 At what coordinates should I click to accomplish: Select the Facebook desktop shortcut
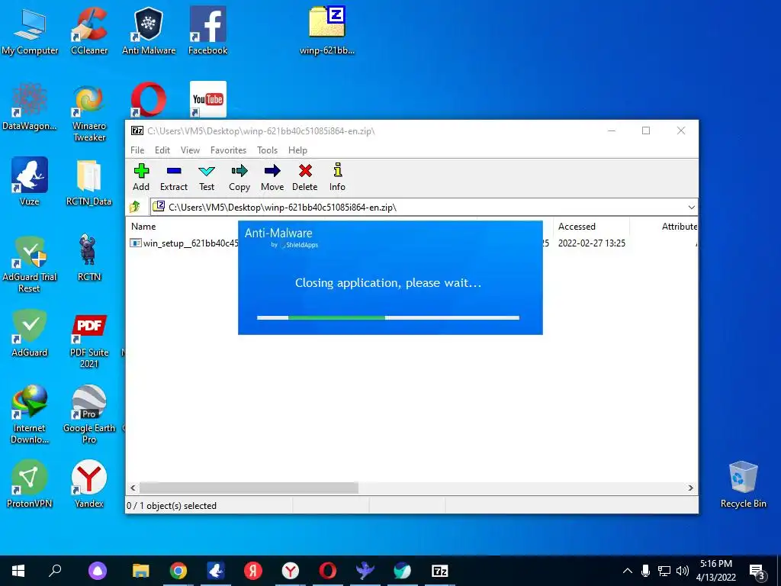pyautogui.click(x=207, y=31)
